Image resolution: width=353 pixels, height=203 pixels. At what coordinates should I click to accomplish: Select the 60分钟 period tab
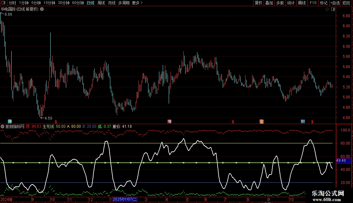pos(78,3)
